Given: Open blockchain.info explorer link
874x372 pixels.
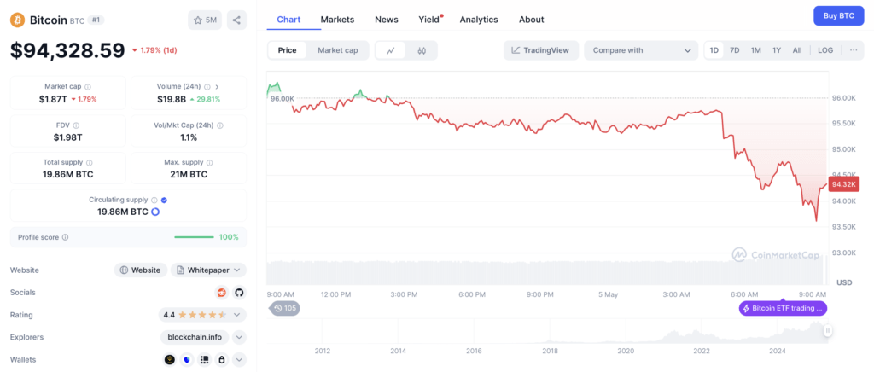Looking at the screenshot, I should tap(195, 338).
